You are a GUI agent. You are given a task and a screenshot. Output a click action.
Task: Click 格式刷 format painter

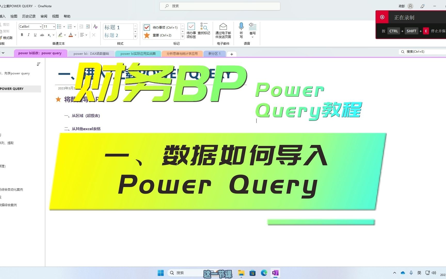pyautogui.click(x=6, y=38)
